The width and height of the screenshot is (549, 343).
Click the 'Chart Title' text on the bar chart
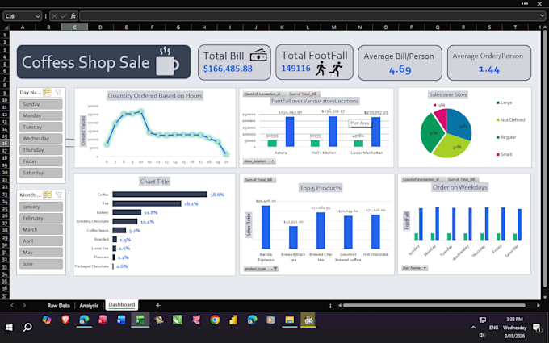coord(154,182)
